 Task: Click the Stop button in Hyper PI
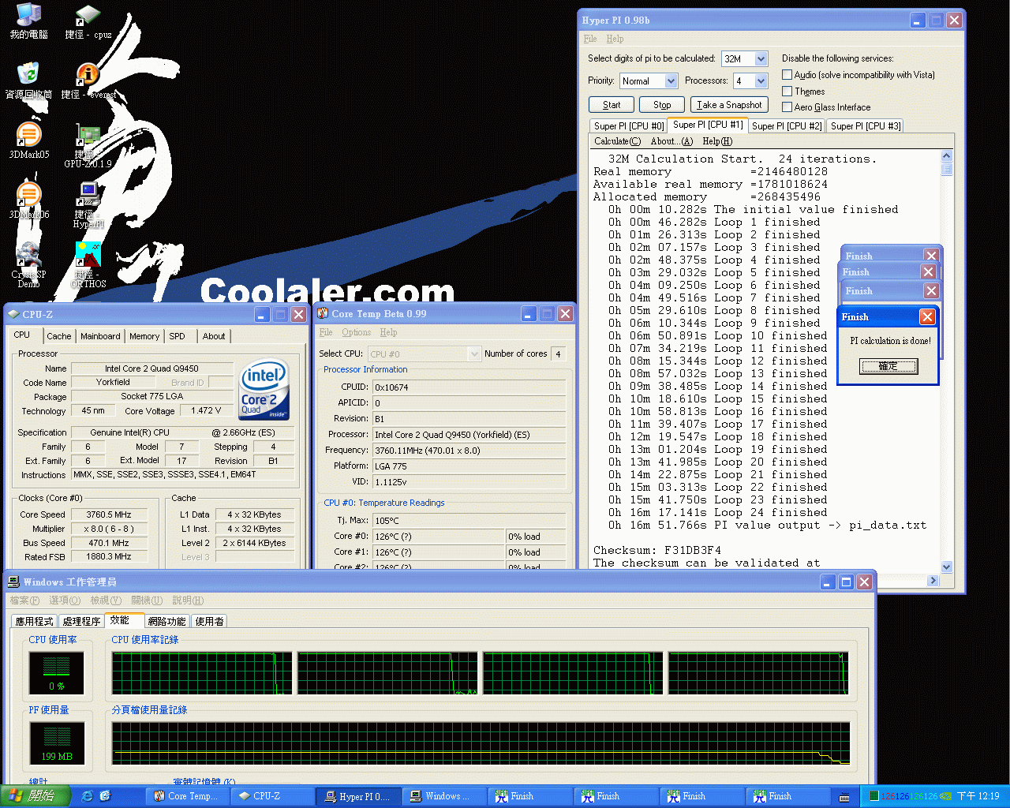(662, 105)
